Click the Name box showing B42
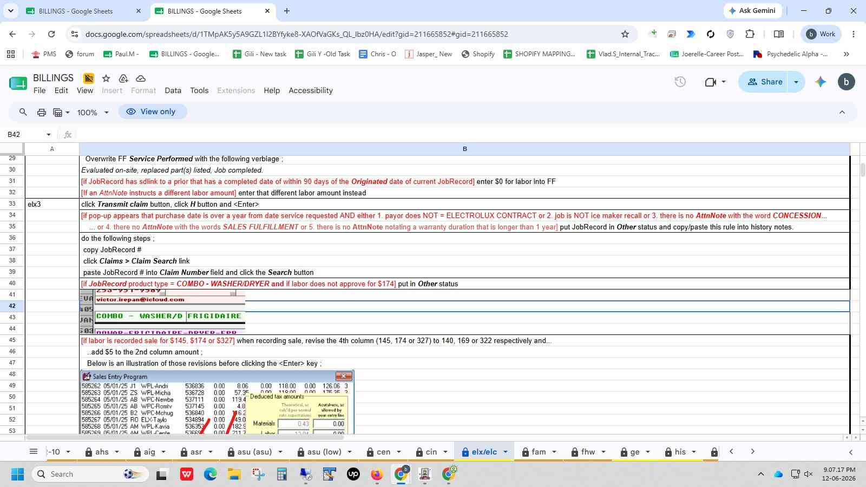Screen dimensions: 866x487 click(x=29, y=134)
